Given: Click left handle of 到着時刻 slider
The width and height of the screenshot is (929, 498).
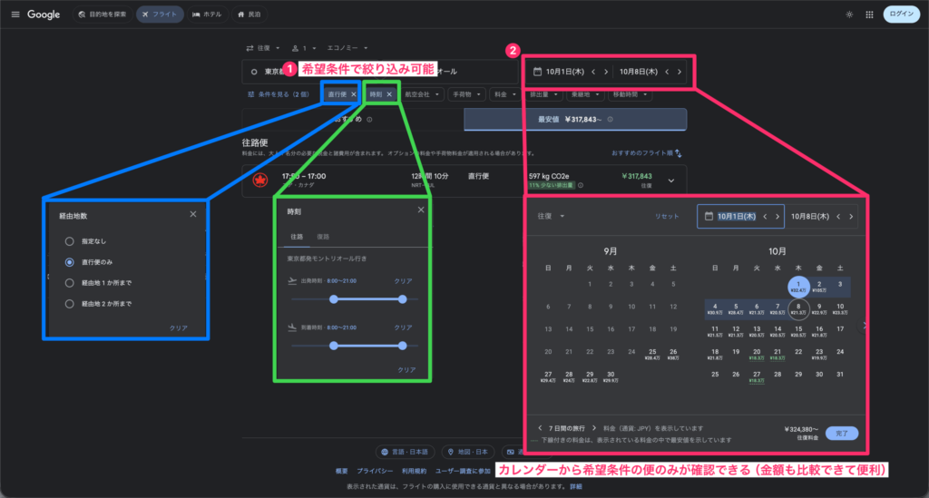Looking at the screenshot, I should 334,346.
